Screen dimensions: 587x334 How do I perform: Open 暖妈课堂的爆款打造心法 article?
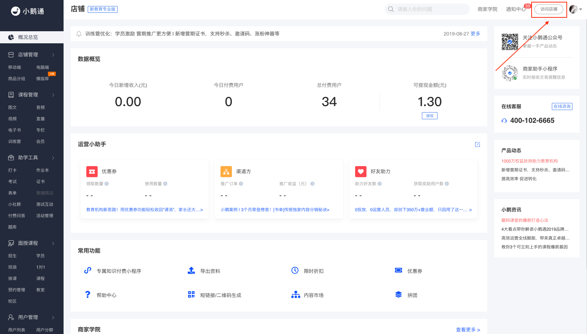click(x=525, y=220)
